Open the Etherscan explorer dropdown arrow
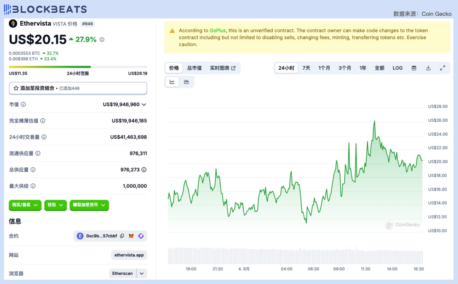 pyautogui.click(x=142, y=274)
